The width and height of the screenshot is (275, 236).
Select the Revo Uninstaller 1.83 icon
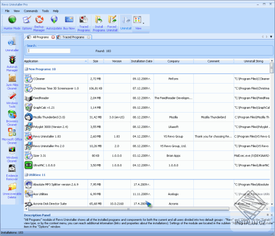click(29, 136)
